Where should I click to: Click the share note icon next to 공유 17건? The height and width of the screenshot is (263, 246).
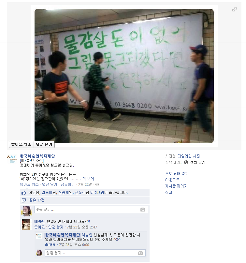pyautogui.click(x=24, y=200)
